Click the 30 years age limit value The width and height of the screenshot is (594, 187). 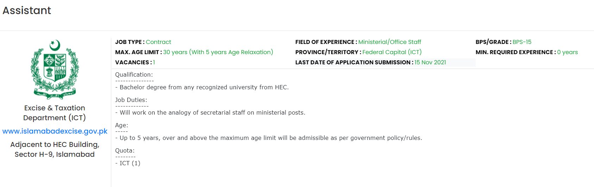(218, 52)
